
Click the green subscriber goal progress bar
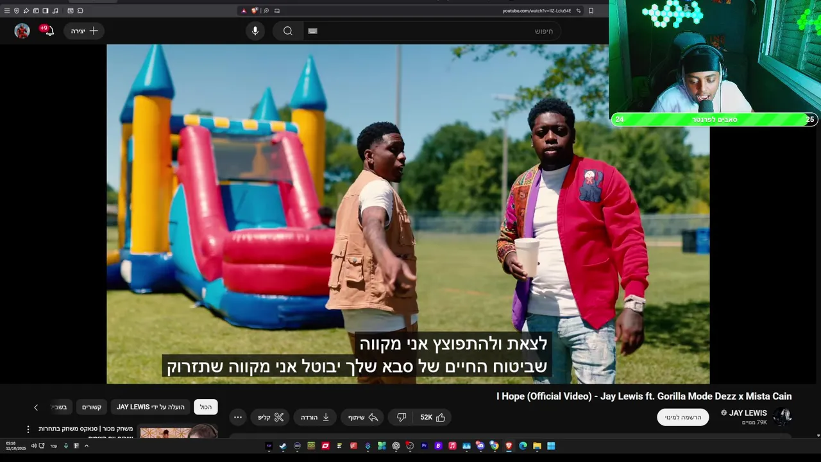click(715, 119)
